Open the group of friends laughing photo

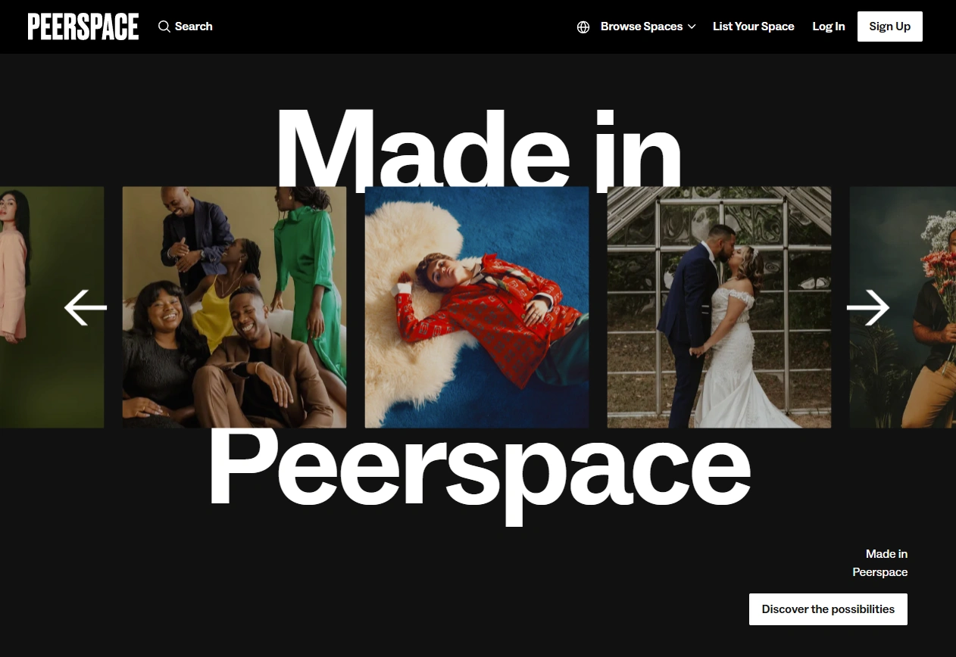(x=235, y=307)
